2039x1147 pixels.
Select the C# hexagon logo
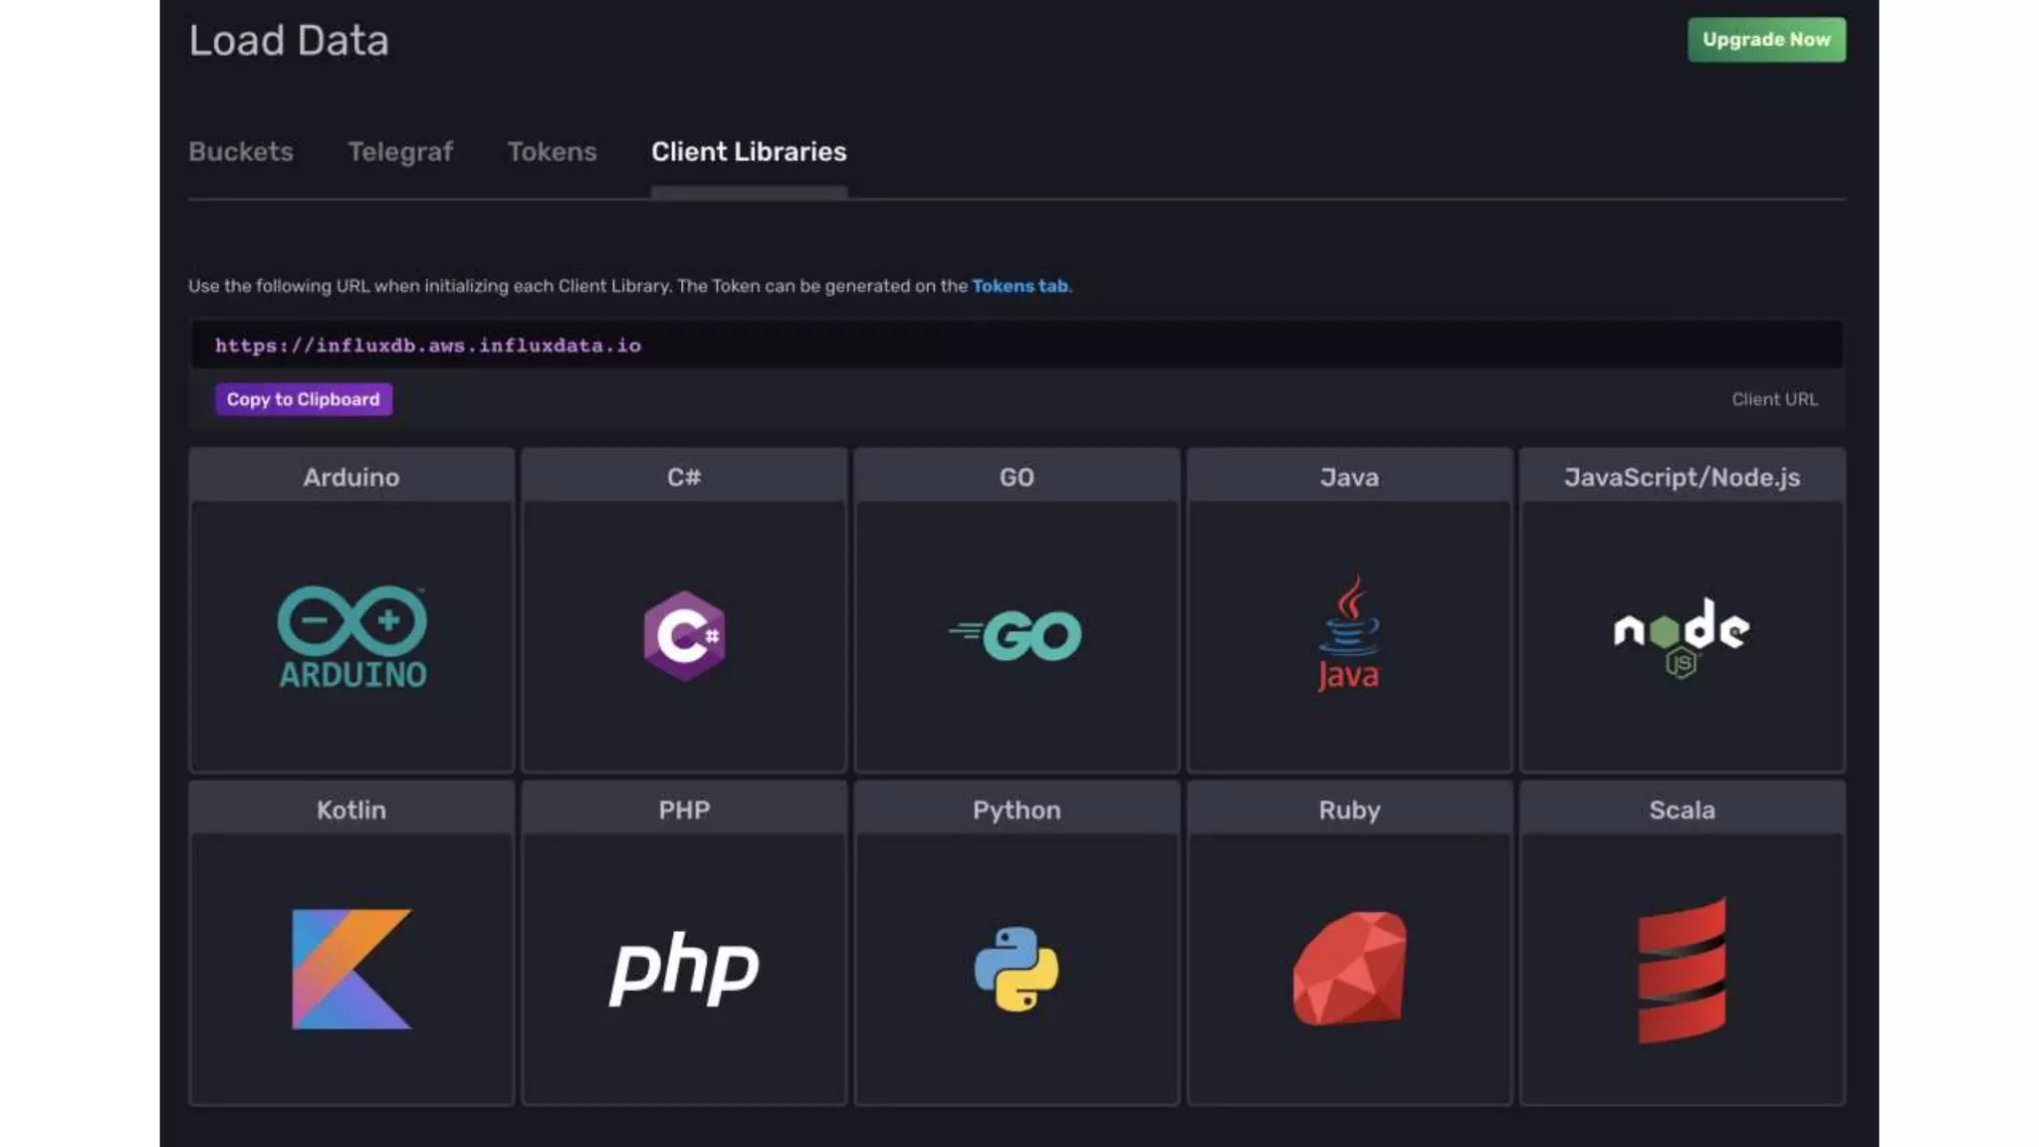[x=684, y=635]
